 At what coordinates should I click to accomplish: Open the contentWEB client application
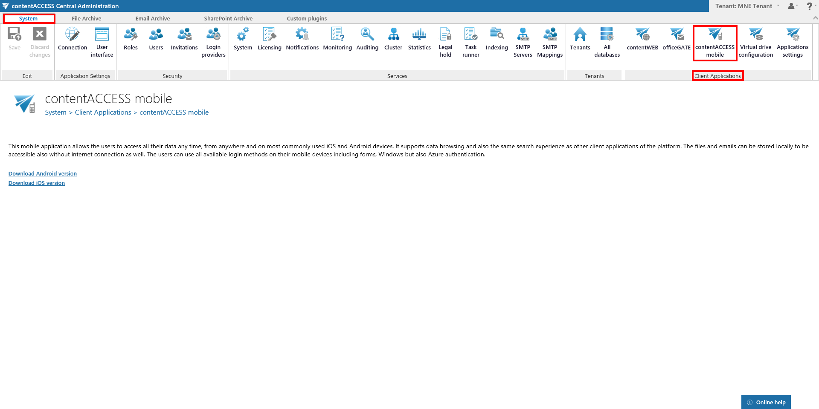coord(642,39)
